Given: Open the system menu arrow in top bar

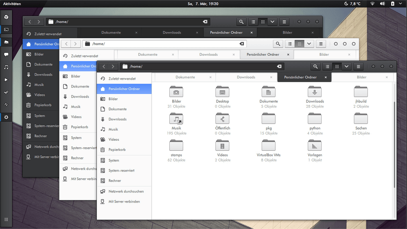Looking at the screenshot, I should click(400, 4).
